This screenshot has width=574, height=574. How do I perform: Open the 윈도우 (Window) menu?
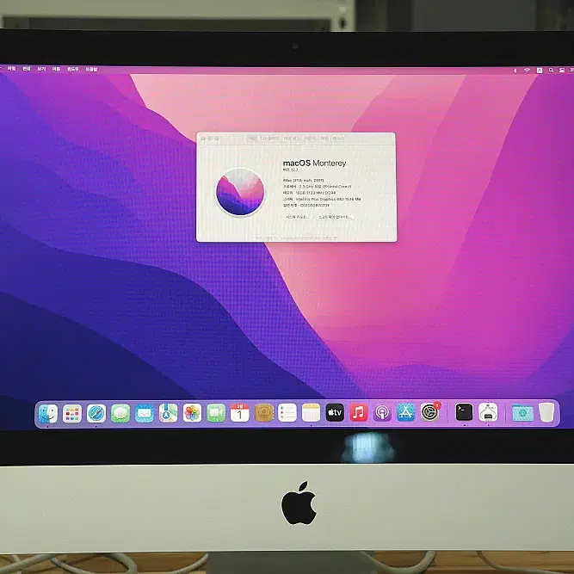73,69
